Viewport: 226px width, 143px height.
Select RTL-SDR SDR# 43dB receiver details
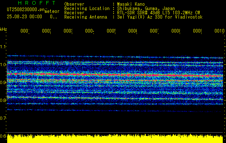click(158, 13)
